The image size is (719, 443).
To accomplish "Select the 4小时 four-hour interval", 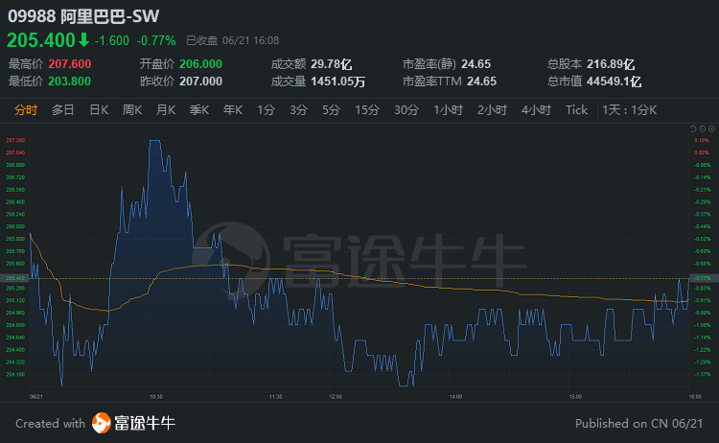I will [536, 110].
